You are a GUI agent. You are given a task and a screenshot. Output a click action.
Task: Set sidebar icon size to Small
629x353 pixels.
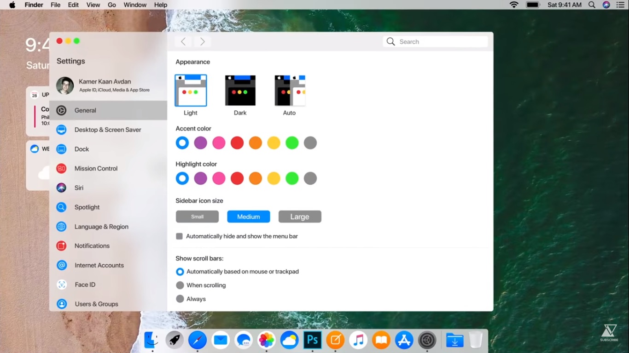[x=197, y=216]
